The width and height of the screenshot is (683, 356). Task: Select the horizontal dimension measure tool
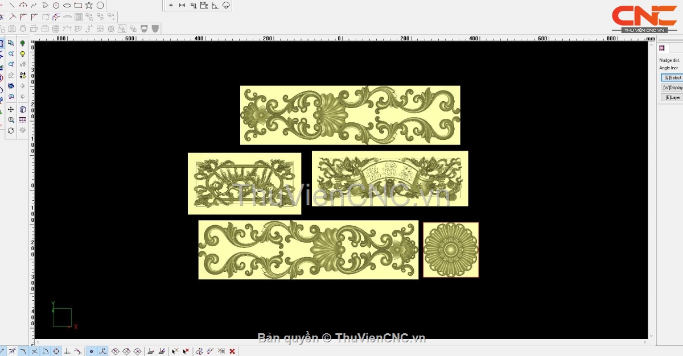tap(182, 5)
